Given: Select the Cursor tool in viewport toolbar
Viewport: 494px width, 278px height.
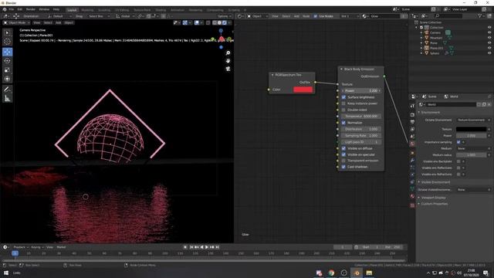Looking at the screenshot, I should pos(8,42).
